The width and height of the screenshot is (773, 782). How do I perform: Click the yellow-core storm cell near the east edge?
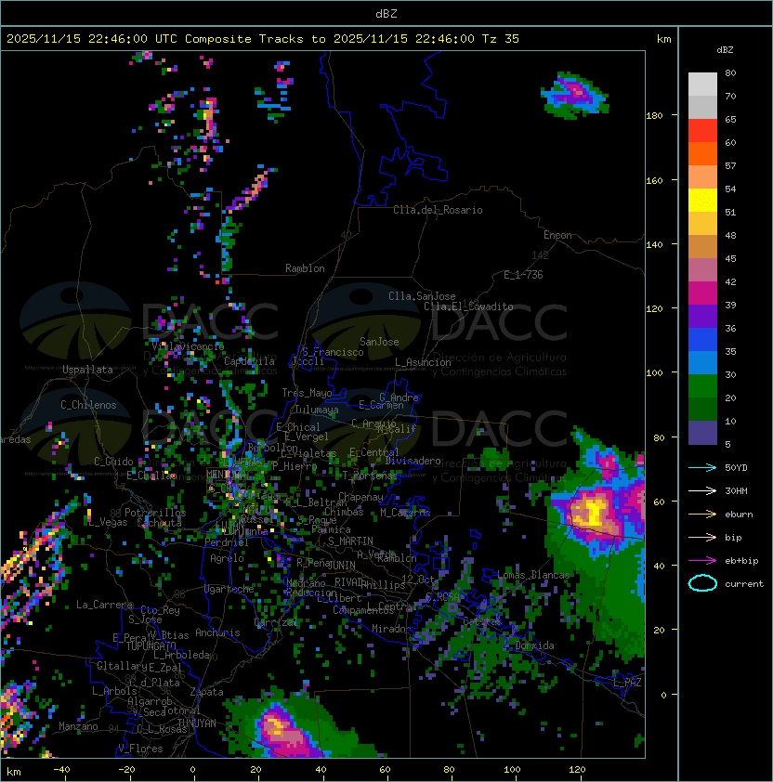click(593, 512)
